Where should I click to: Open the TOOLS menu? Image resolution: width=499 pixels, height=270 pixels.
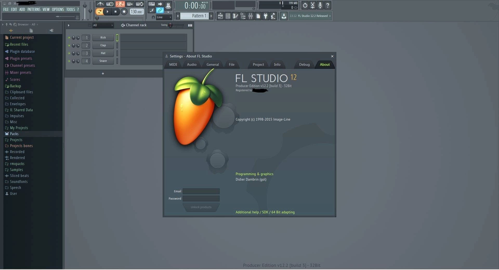click(x=71, y=9)
